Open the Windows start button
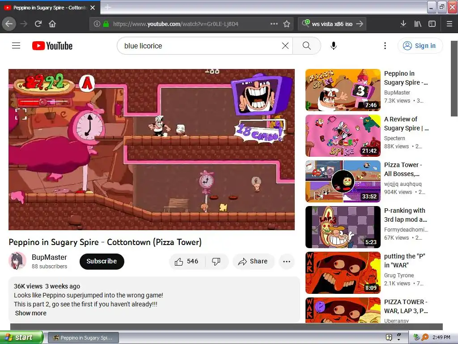The image size is (458, 344). pos(21,337)
